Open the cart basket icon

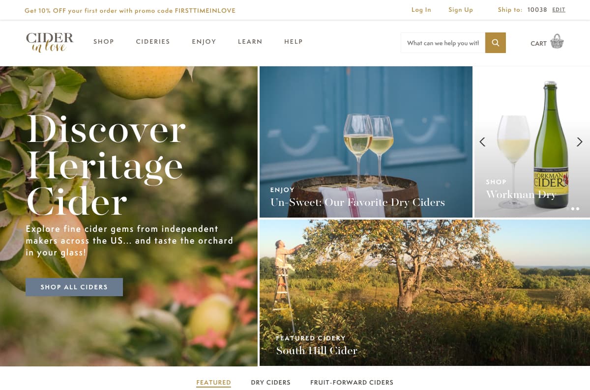click(557, 42)
